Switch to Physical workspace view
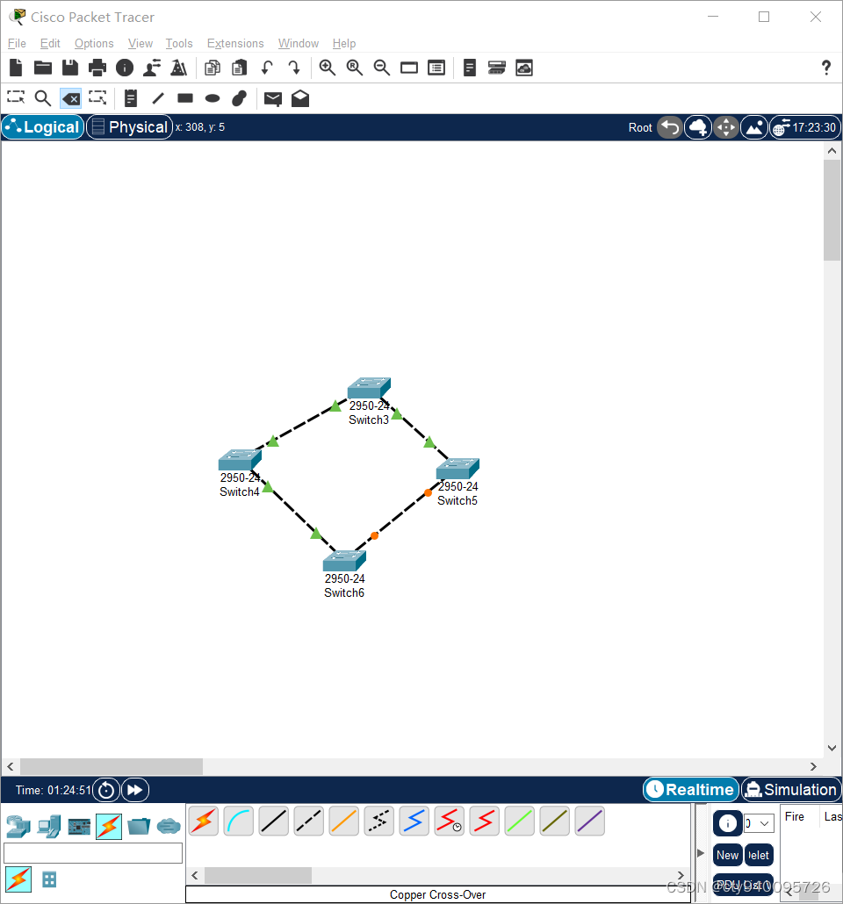The height and width of the screenshot is (904, 843). [x=130, y=127]
